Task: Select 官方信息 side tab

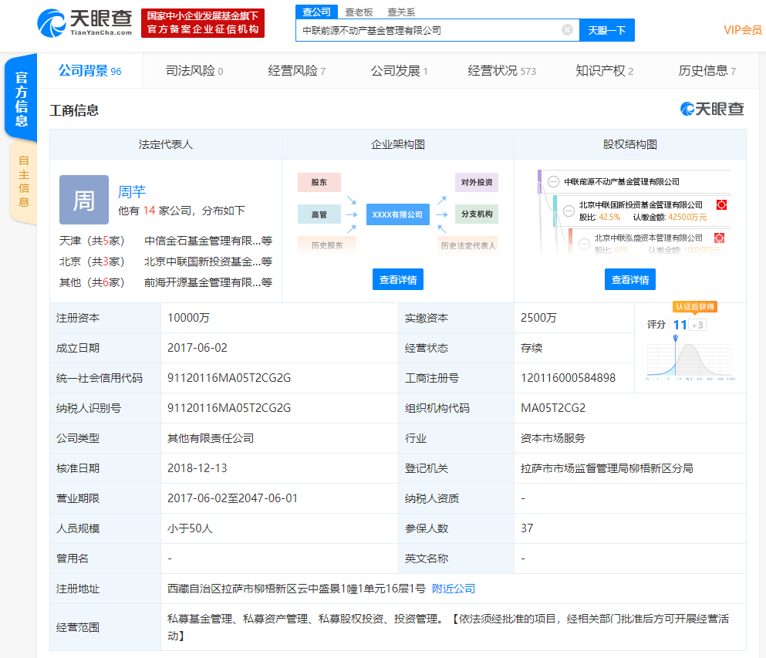Action: point(22,99)
